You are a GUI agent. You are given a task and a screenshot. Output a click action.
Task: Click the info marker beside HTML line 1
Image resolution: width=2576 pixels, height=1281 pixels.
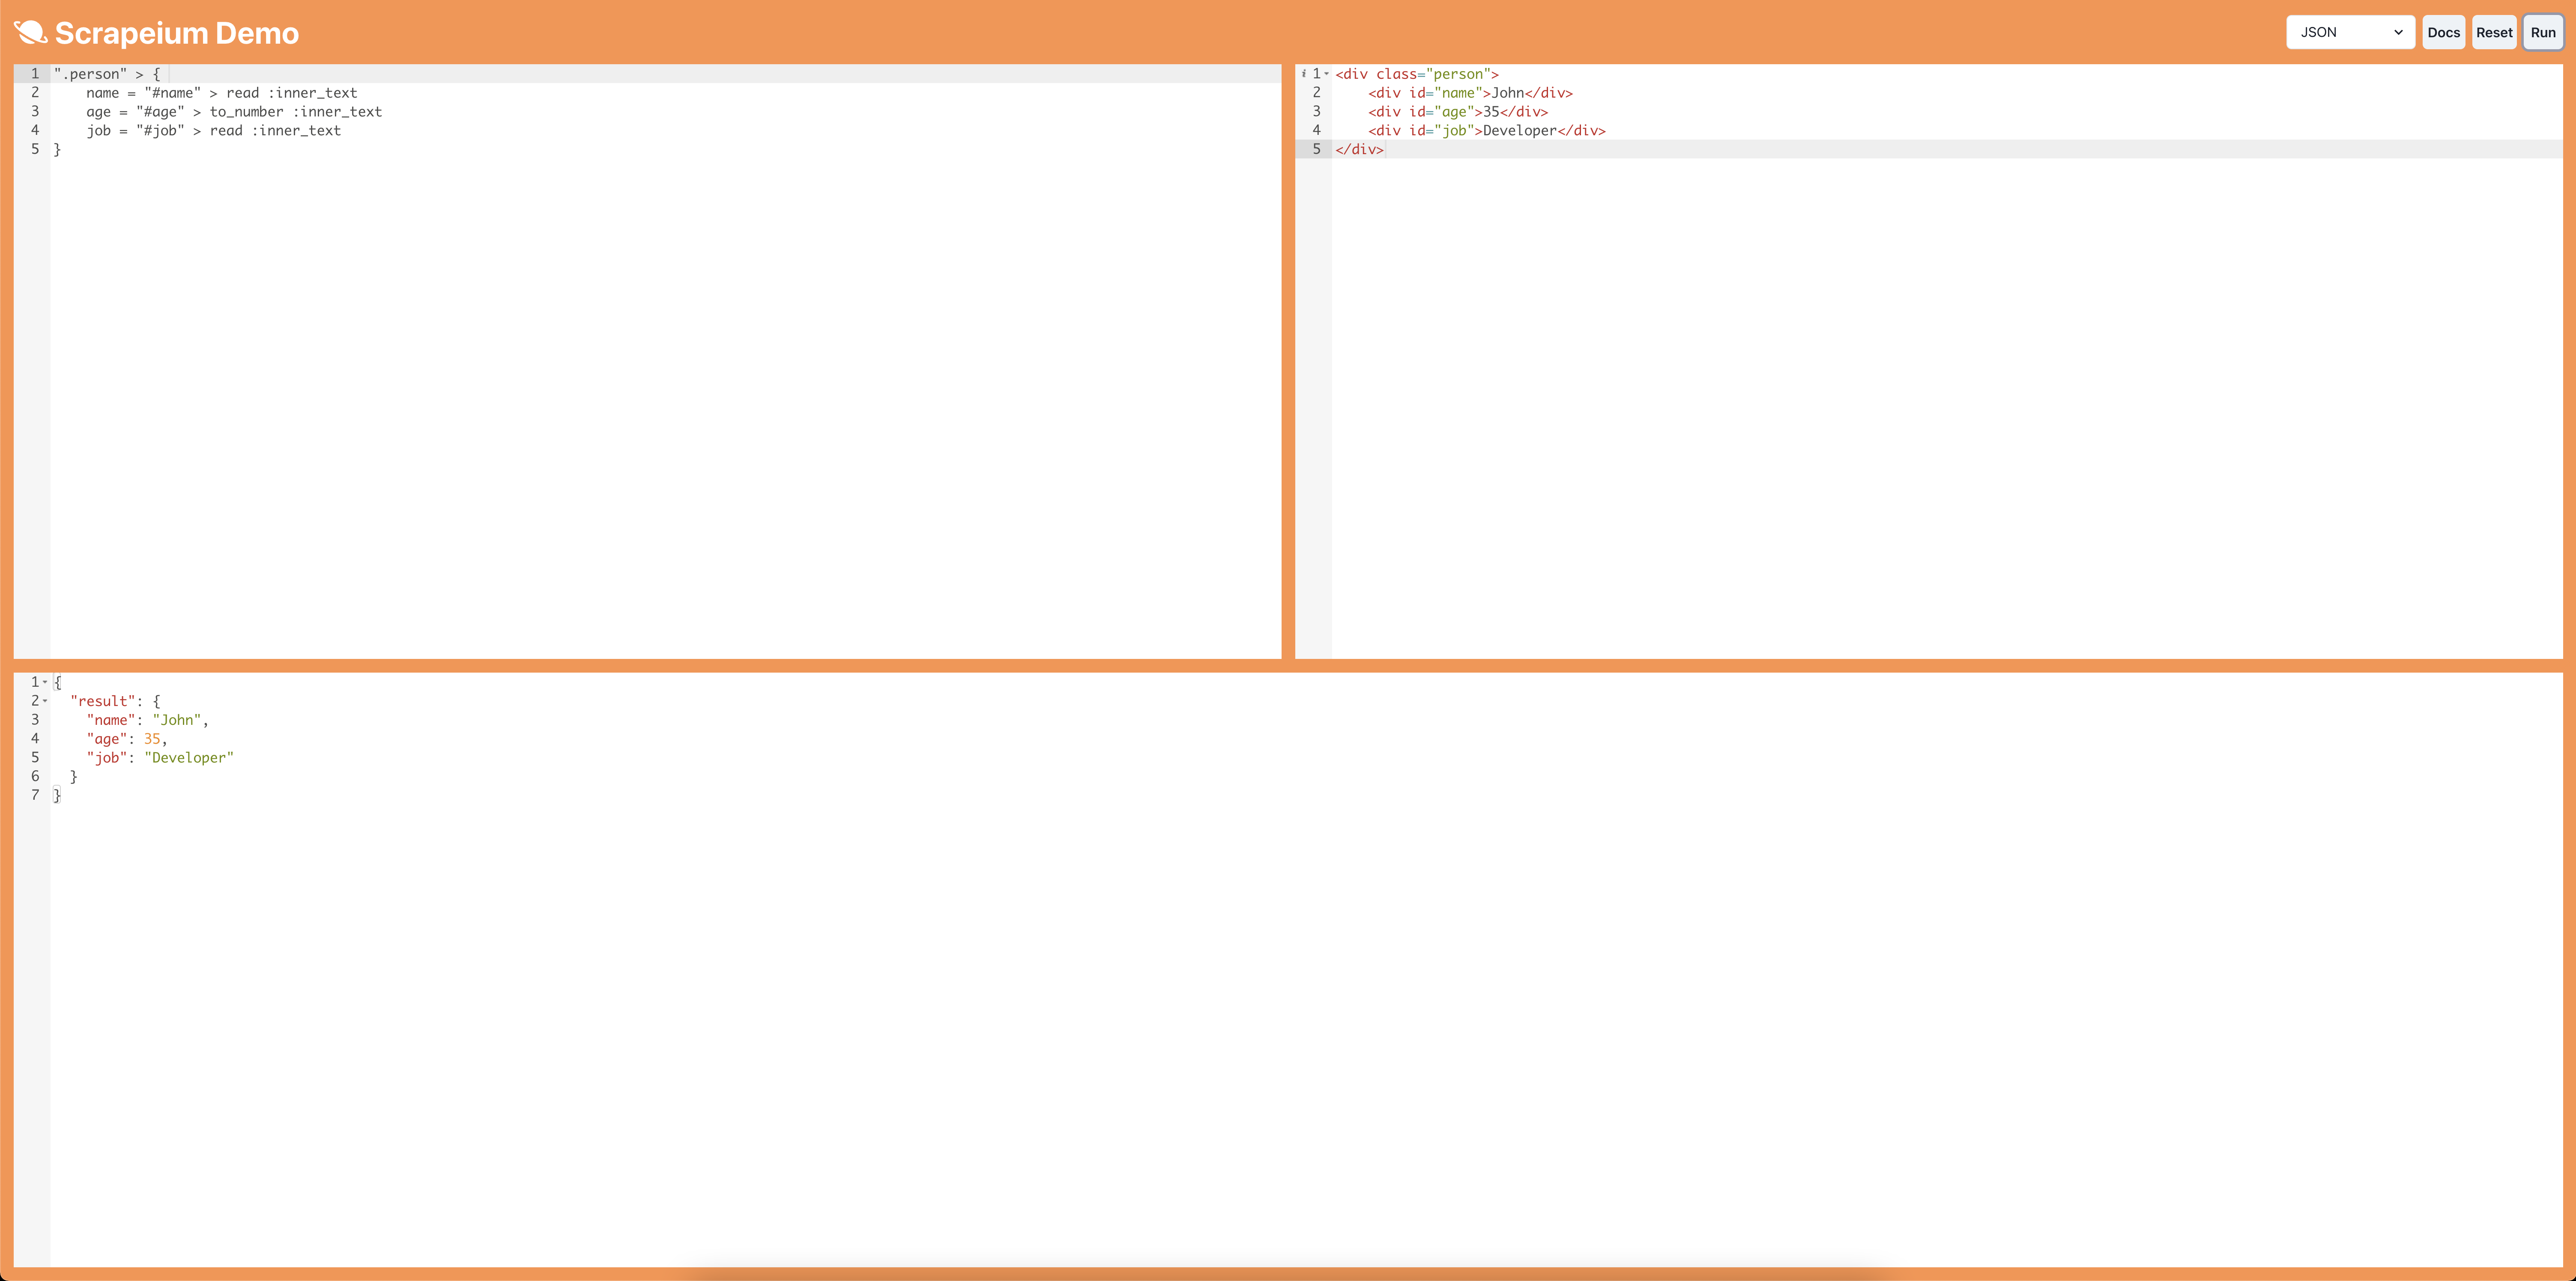(x=1304, y=74)
